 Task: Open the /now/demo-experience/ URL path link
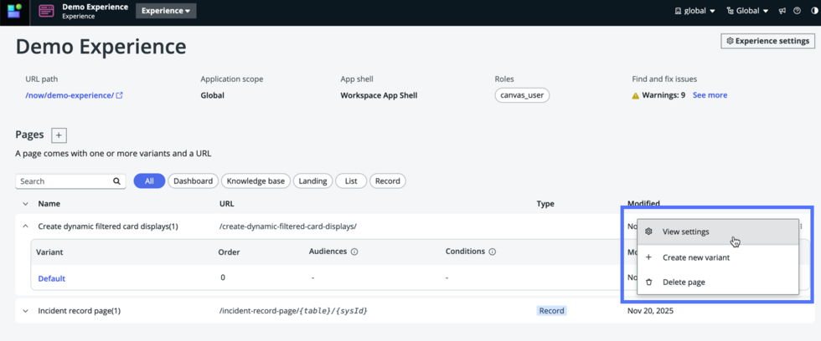[70, 95]
